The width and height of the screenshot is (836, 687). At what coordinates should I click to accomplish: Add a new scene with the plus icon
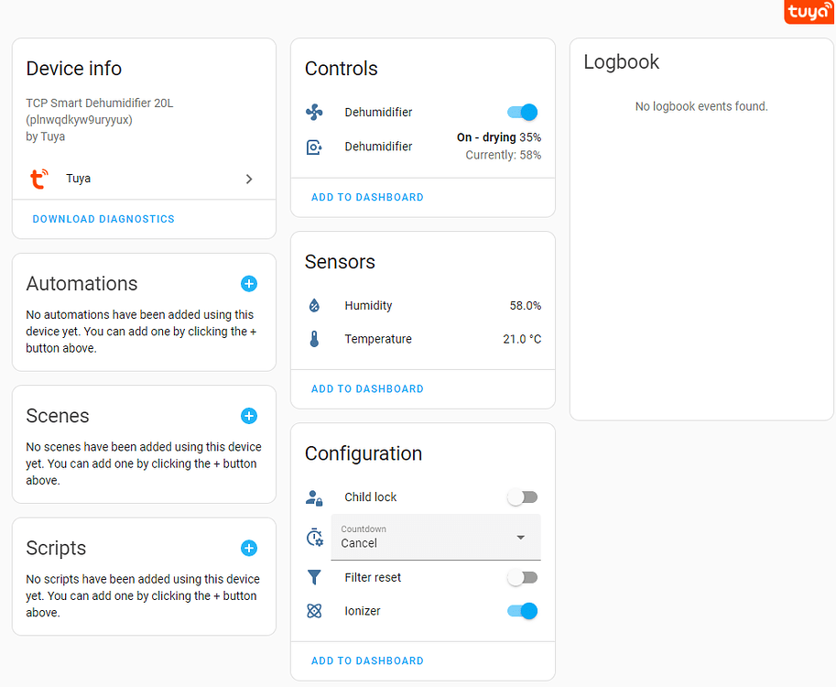pyautogui.click(x=248, y=416)
